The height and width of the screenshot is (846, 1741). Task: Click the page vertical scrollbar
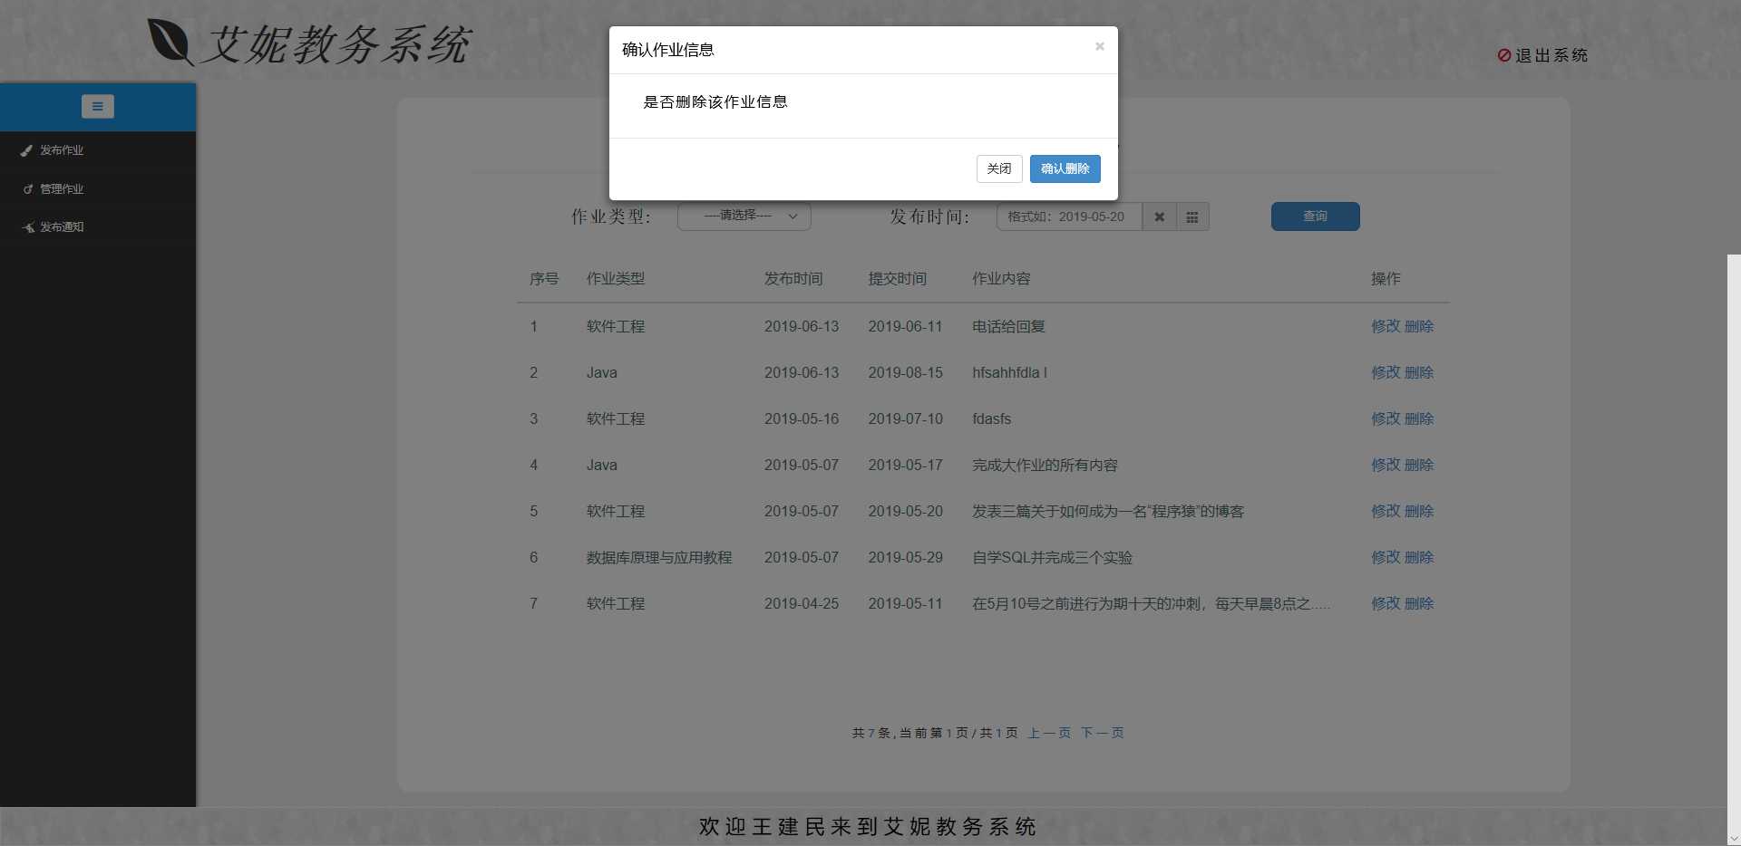coord(1734,543)
